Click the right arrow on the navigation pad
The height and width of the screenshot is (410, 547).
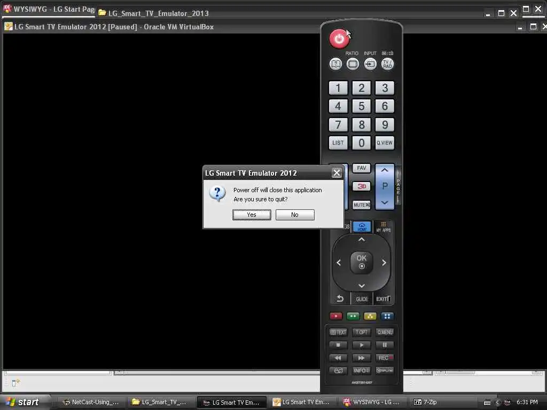[x=384, y=263]
